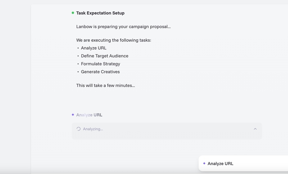
Task: Click the Analyzing... status text
Action: (x=93, y=129)
